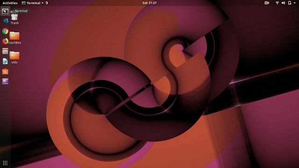The image size is (299, 168).
Task: Open the clock and calendar at Sat 21:27
Action: point(149,3)
